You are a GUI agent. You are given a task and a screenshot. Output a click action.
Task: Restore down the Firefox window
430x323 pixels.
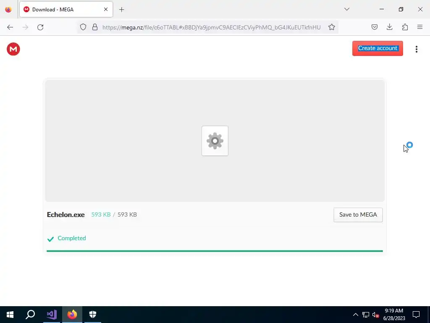(x=401, y=9)
